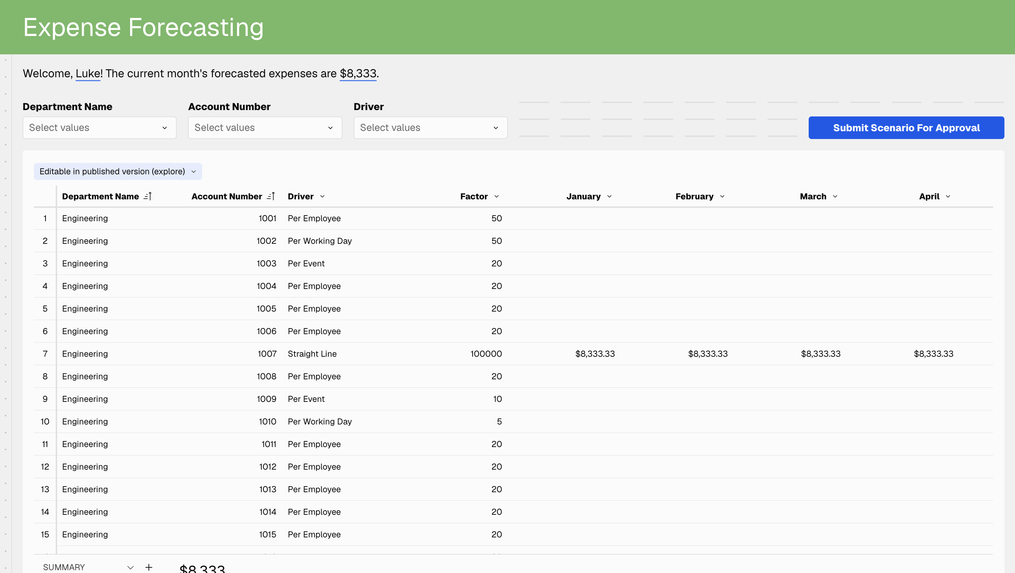Open the Luke link in the welcome text
Screen dimensions: 1015x573
[x=87, y=73]
